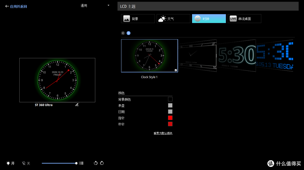This screenshot has height=170, width=304.
Task: Click the ST 360 Ultra LCD preview
Action: (x=57, y=80)
